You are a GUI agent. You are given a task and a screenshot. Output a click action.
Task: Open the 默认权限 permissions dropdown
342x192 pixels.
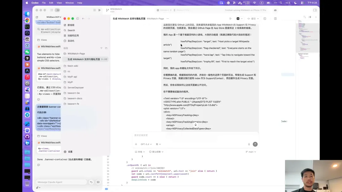tap(156, 152)
